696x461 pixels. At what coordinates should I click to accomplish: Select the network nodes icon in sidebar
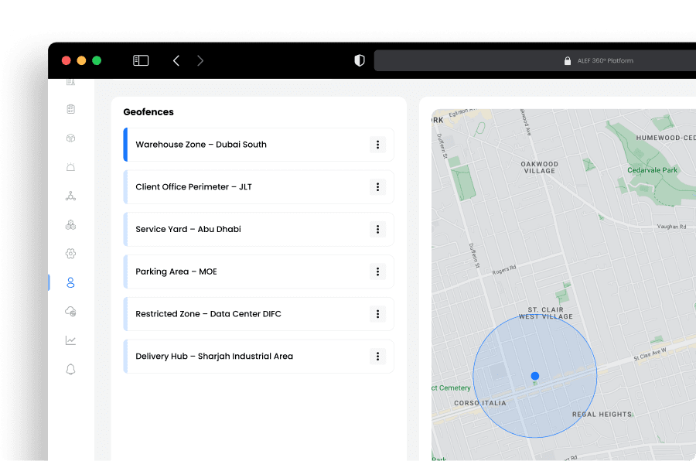pos(70,196)
